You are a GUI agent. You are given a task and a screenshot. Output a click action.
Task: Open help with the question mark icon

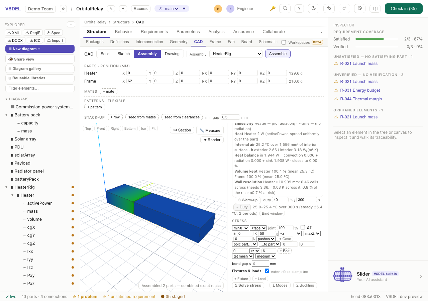[299, 9]
